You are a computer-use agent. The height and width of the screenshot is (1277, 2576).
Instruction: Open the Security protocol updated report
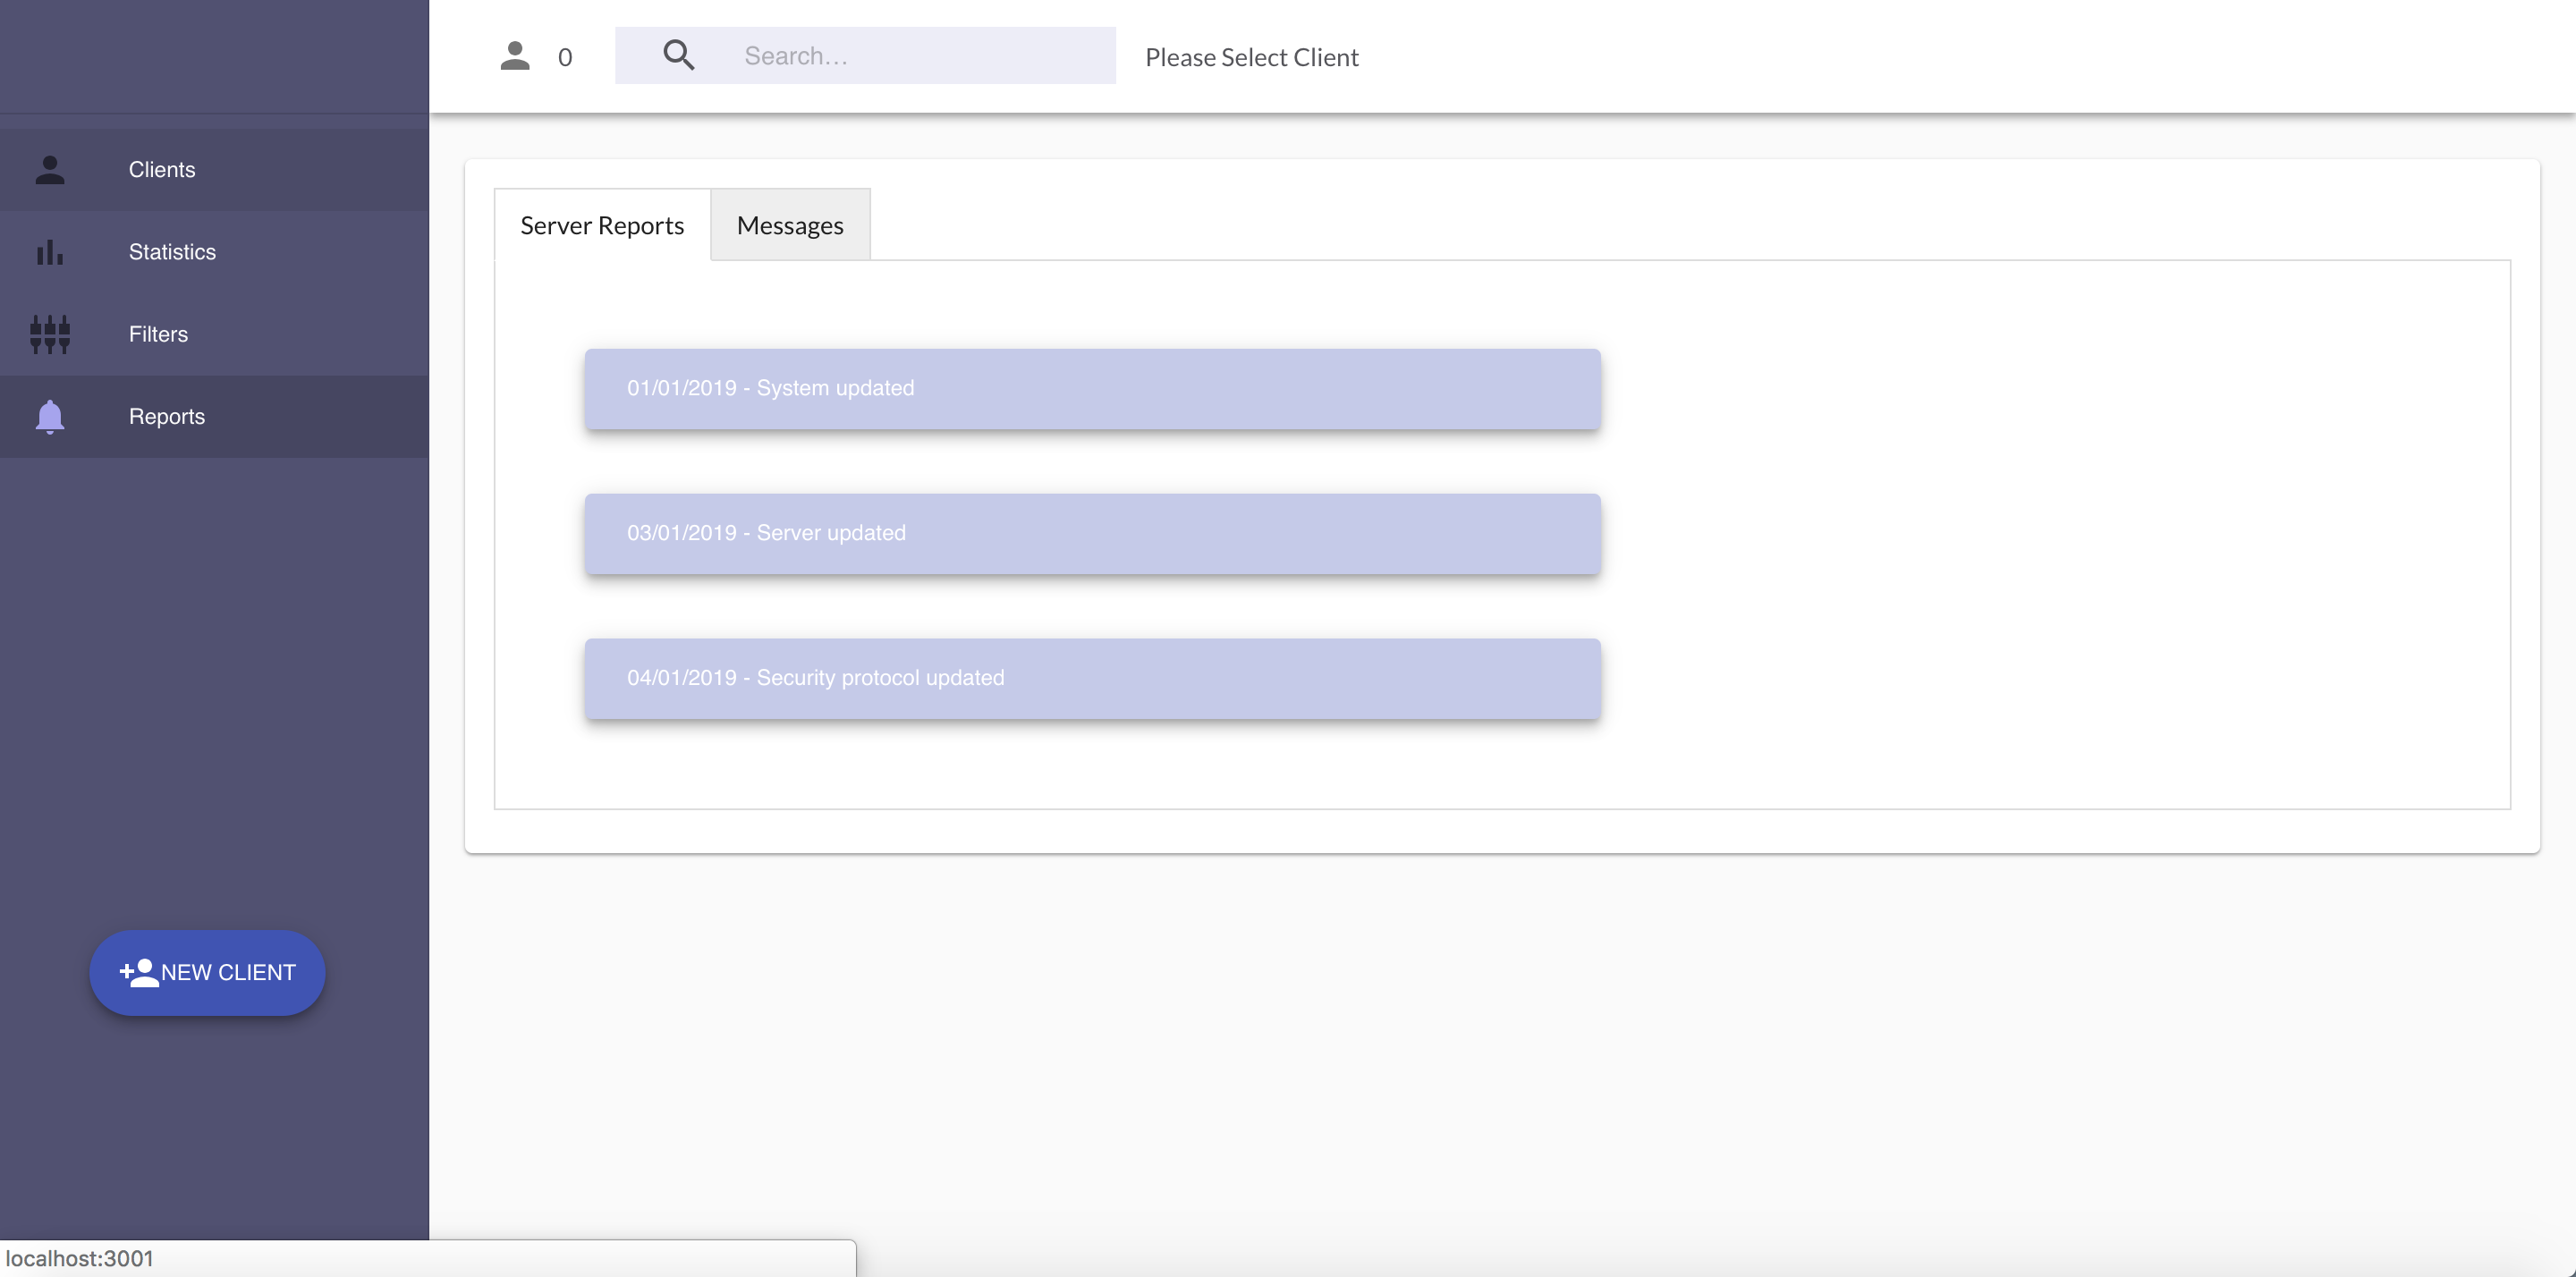click(x=1092, y=679)
